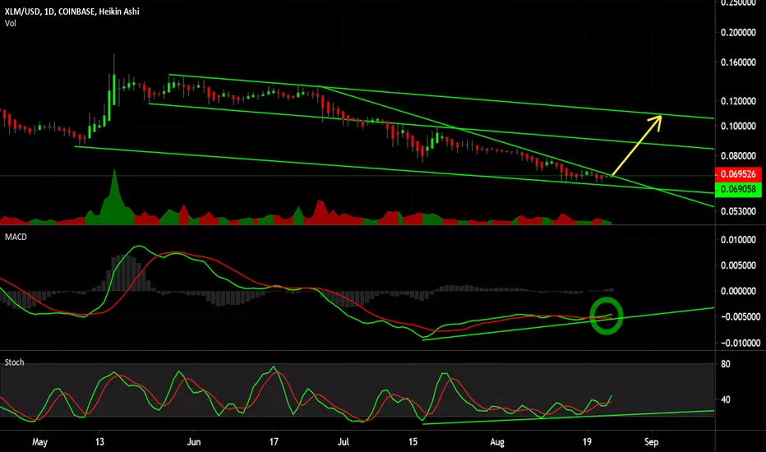Image resolution: width=766 pixels, height=452 pixels.
Task: Click the 0.080000 price axis value
Action: (x=738, y=156)
